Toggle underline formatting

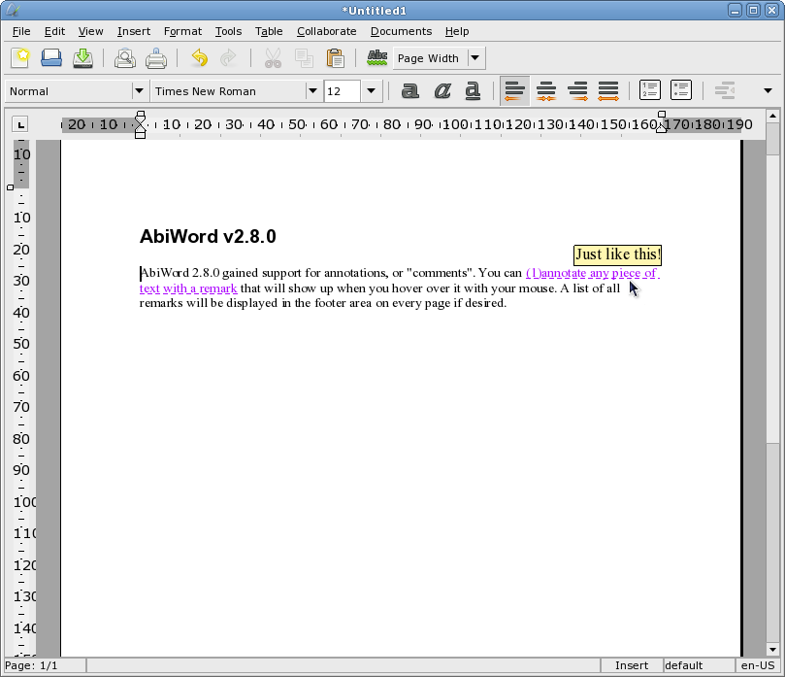pos(473,90)
